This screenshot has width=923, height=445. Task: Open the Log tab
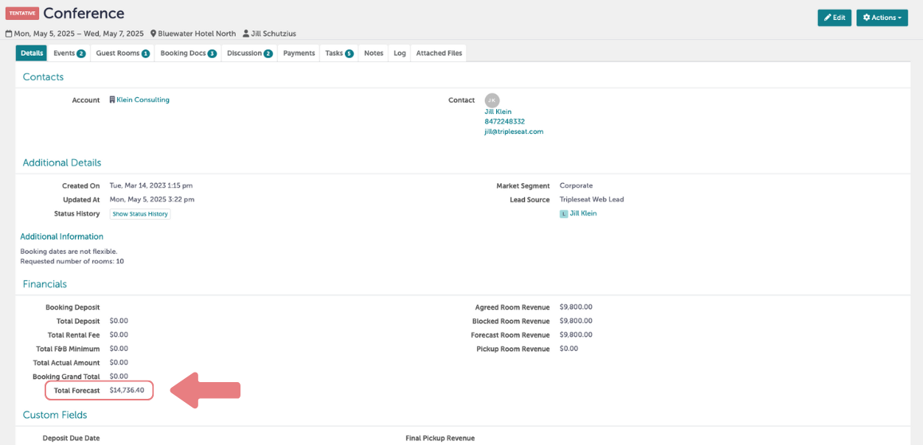(400, 53)
